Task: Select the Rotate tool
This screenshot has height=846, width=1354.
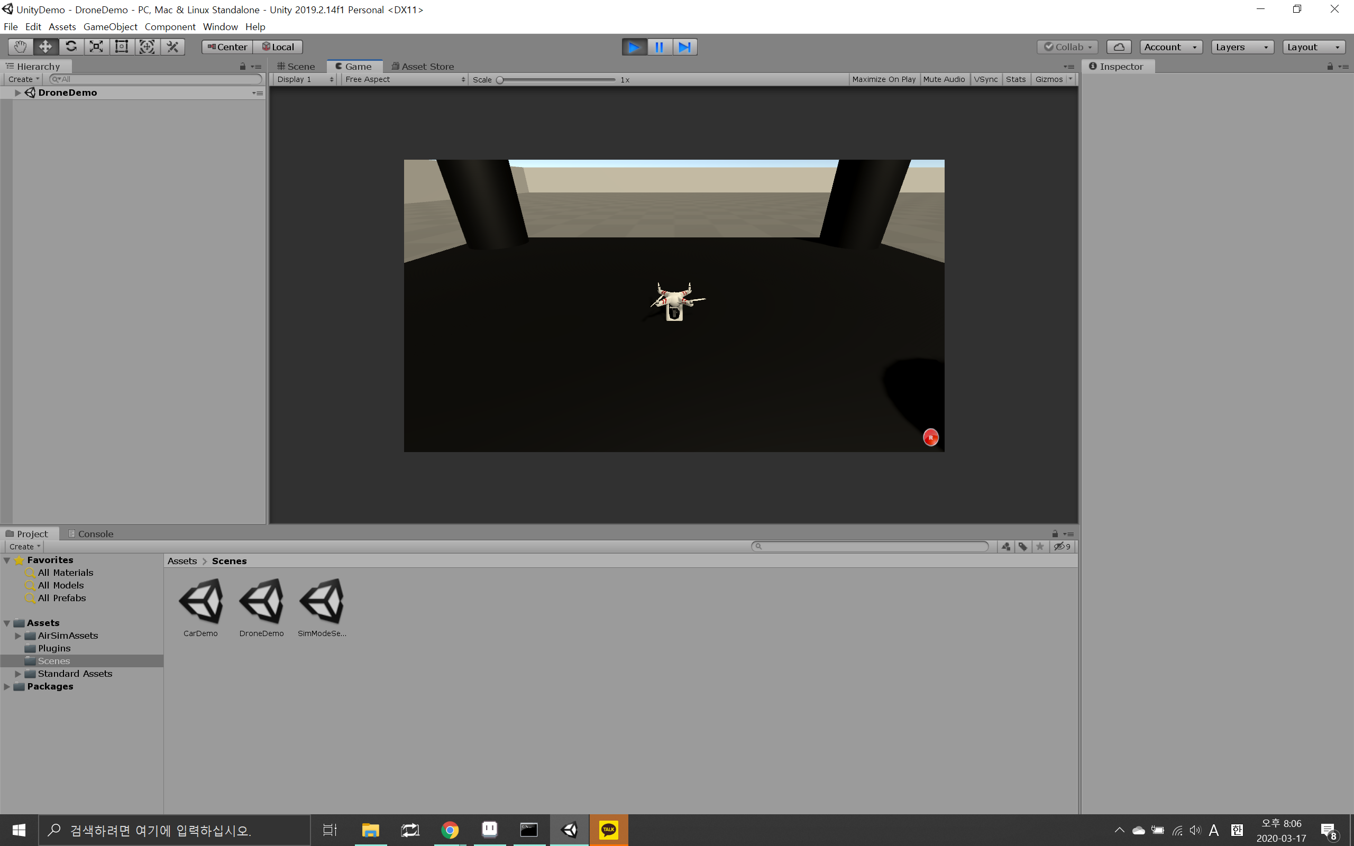Action: pyautogui.click(x=71, y=47)
